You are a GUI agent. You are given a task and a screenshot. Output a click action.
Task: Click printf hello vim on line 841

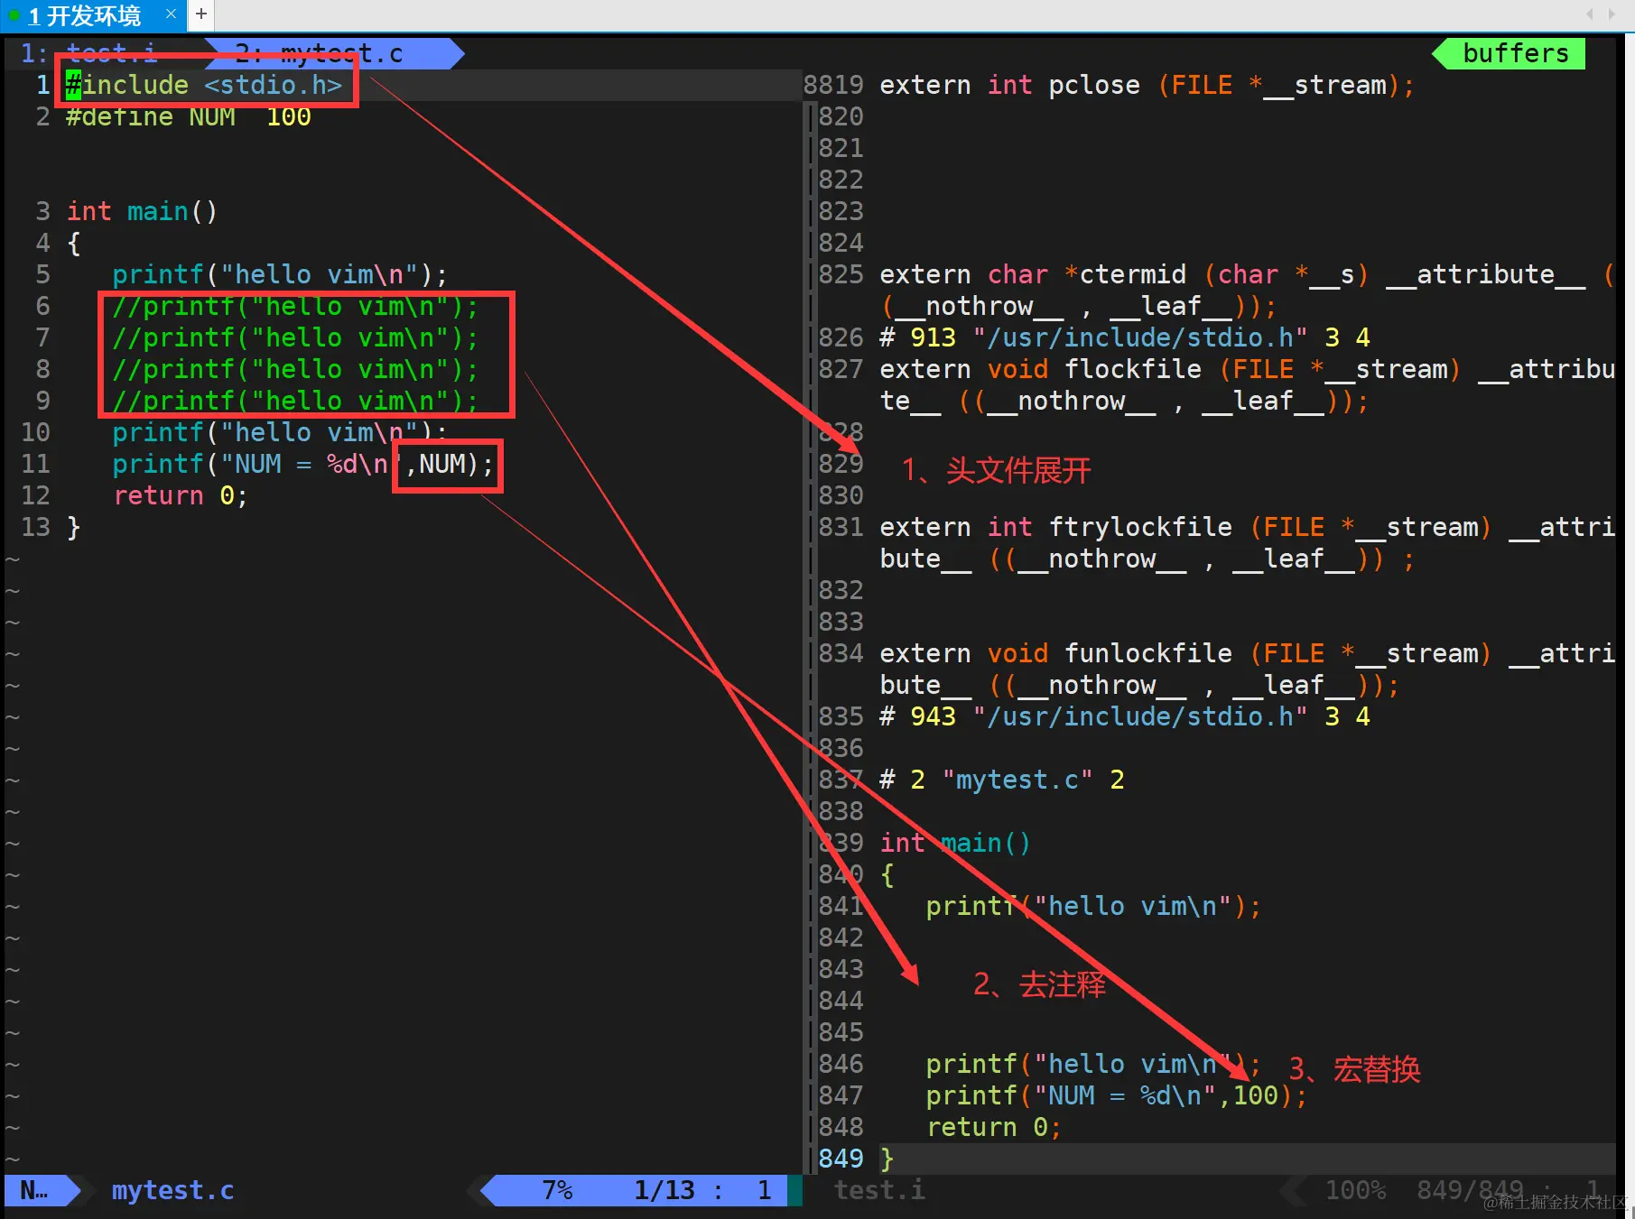(x=1093, y=906)
